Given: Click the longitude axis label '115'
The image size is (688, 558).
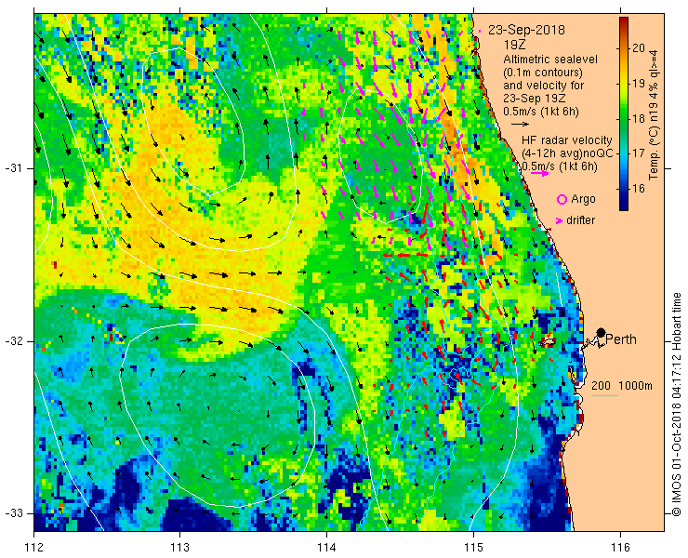Looking at the screenshot, I should (473, 548).
